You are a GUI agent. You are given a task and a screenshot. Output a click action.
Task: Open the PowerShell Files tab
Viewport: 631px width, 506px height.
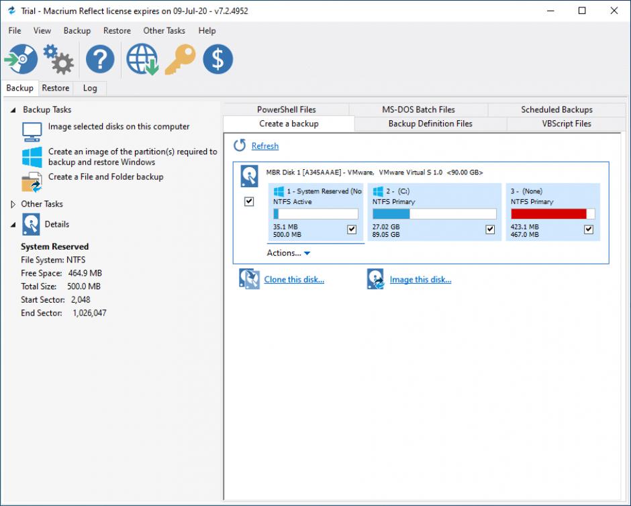pyautogui.click(x=287, y=109)
